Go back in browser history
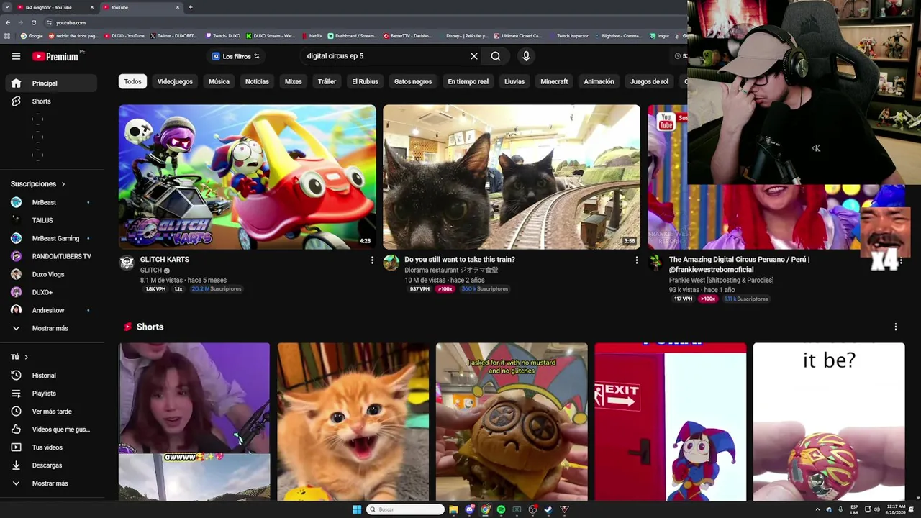The width and height of the screenshot is (921, 518). (x=8, y=22)
